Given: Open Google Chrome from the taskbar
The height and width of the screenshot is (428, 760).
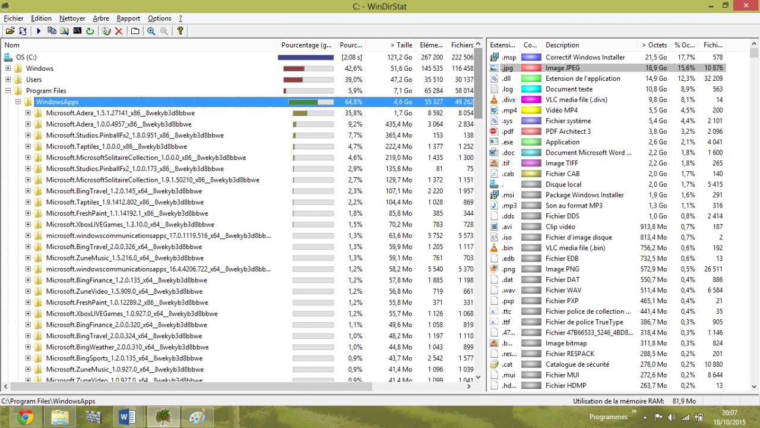Looking at the screenshot, I should click(x=26, y=417).
